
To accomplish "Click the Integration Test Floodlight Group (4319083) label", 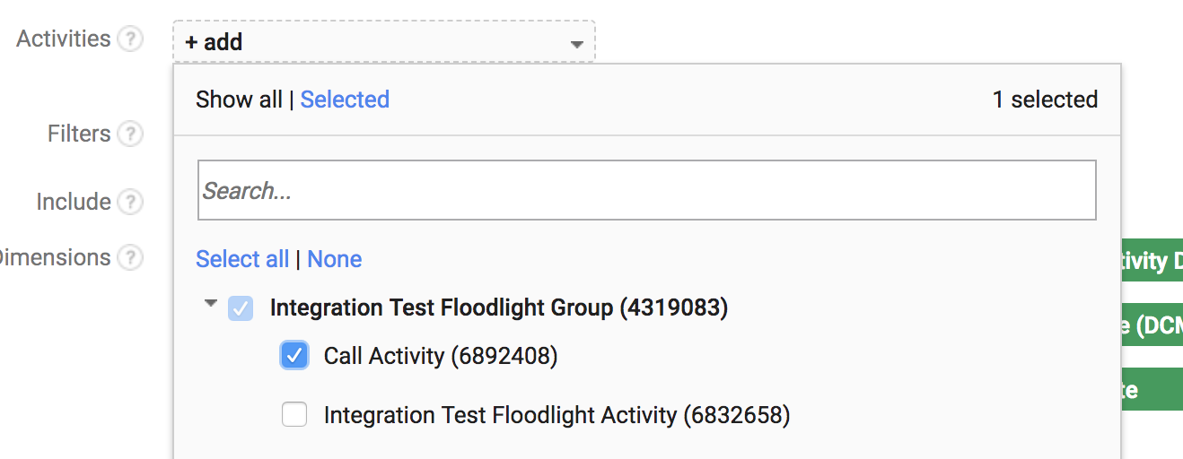I will coord(499,308).
